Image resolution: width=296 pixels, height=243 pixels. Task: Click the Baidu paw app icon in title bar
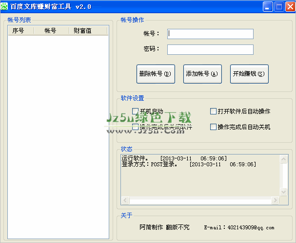(x=4, y=6)
